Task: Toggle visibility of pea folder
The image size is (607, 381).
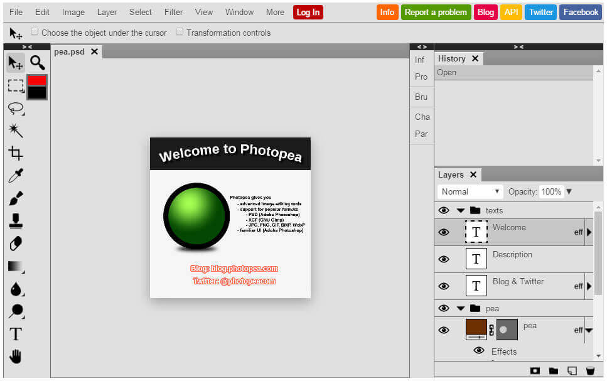Action: pos(444,308)
